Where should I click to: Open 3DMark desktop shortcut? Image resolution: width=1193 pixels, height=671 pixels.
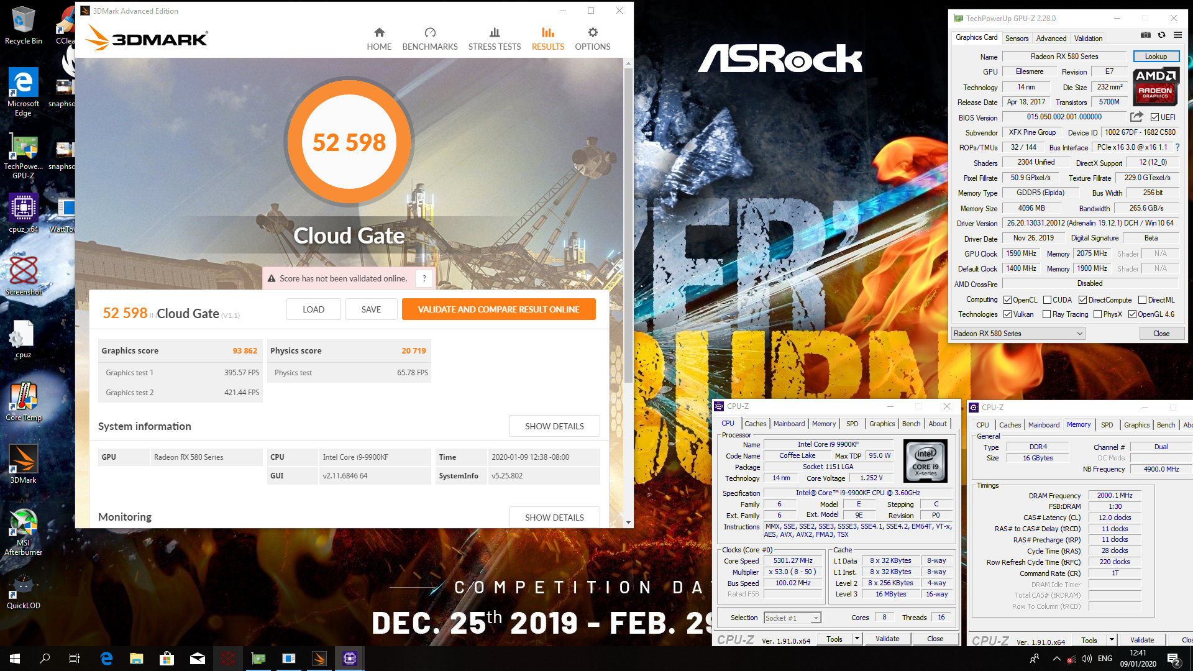coord(24,464)
